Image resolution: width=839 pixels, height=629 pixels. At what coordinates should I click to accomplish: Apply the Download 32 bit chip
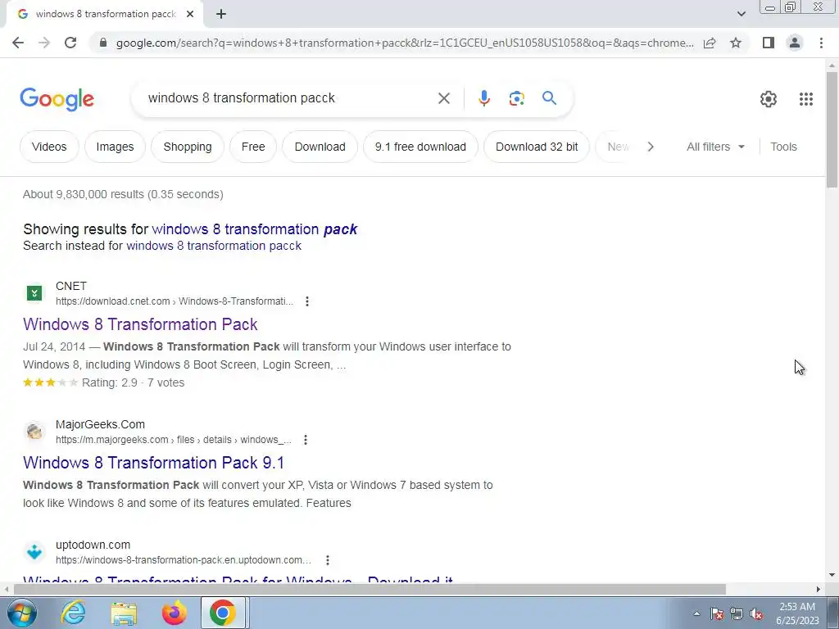(x=537, y=147)
